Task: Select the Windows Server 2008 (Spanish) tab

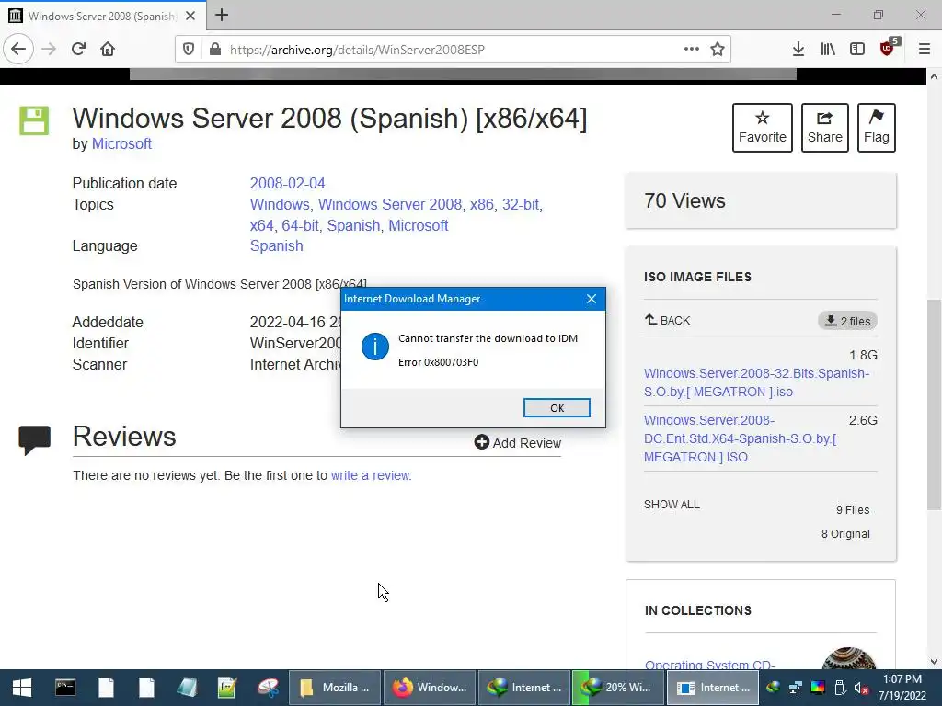Action: pos(102,16)
